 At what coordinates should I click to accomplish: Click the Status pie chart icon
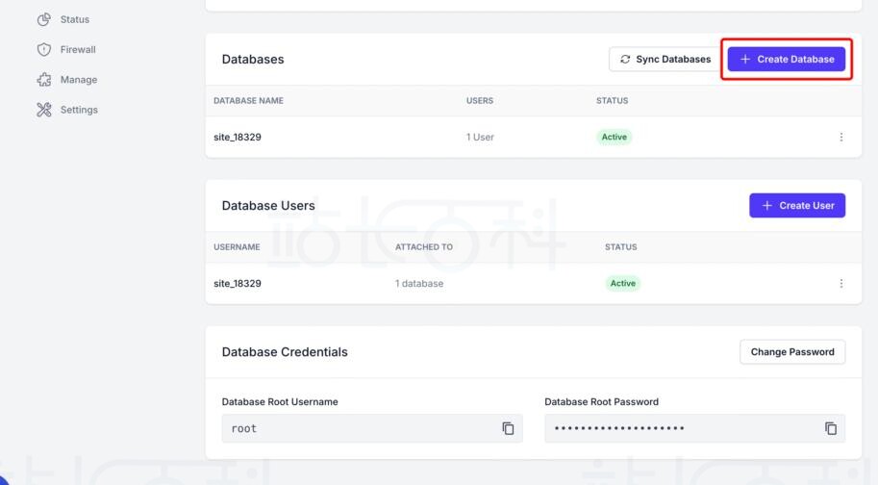43,19
